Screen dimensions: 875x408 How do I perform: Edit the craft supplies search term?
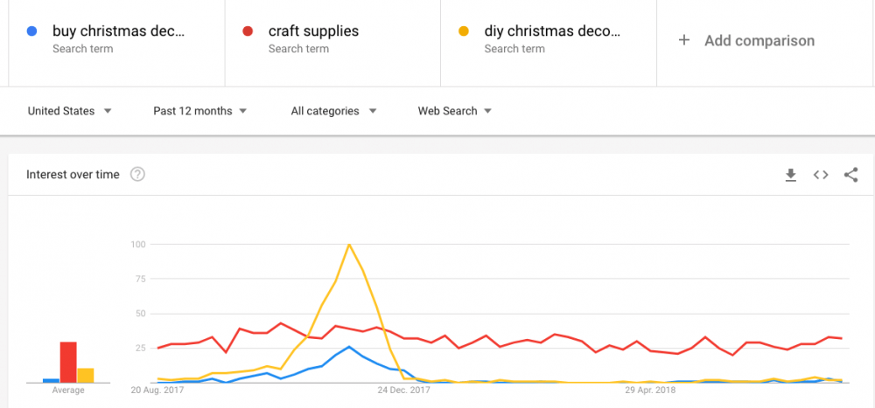pyautogui.click(x=313, y=31)
